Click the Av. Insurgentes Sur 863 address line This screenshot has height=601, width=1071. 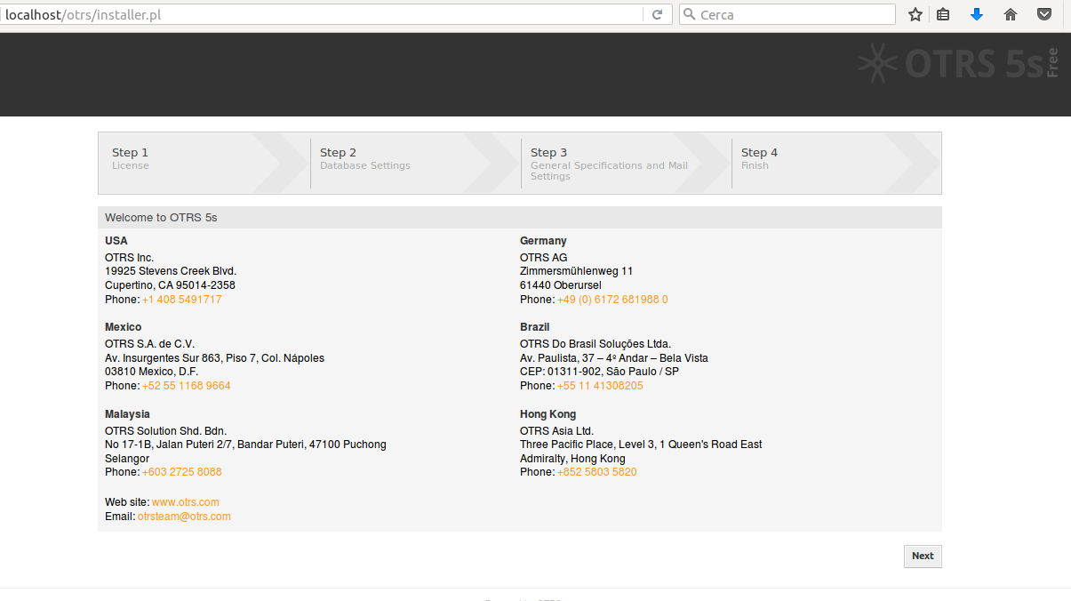214,358
